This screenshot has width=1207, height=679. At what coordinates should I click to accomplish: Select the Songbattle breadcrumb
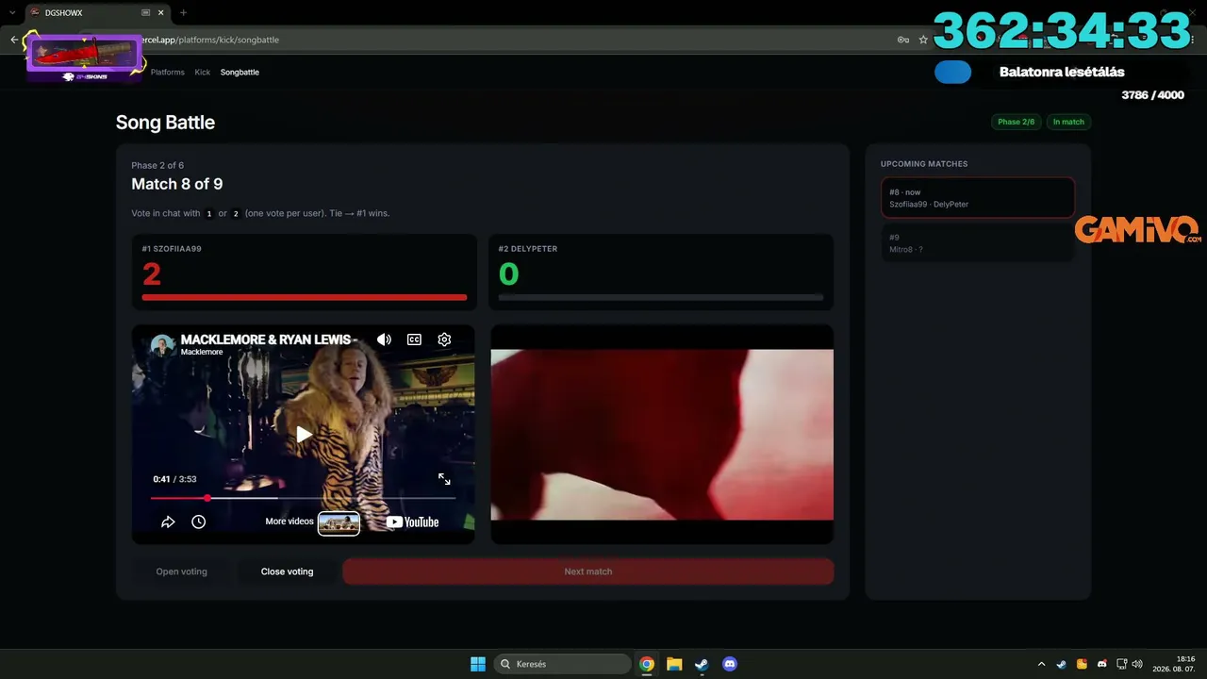(x=240, y=72)
